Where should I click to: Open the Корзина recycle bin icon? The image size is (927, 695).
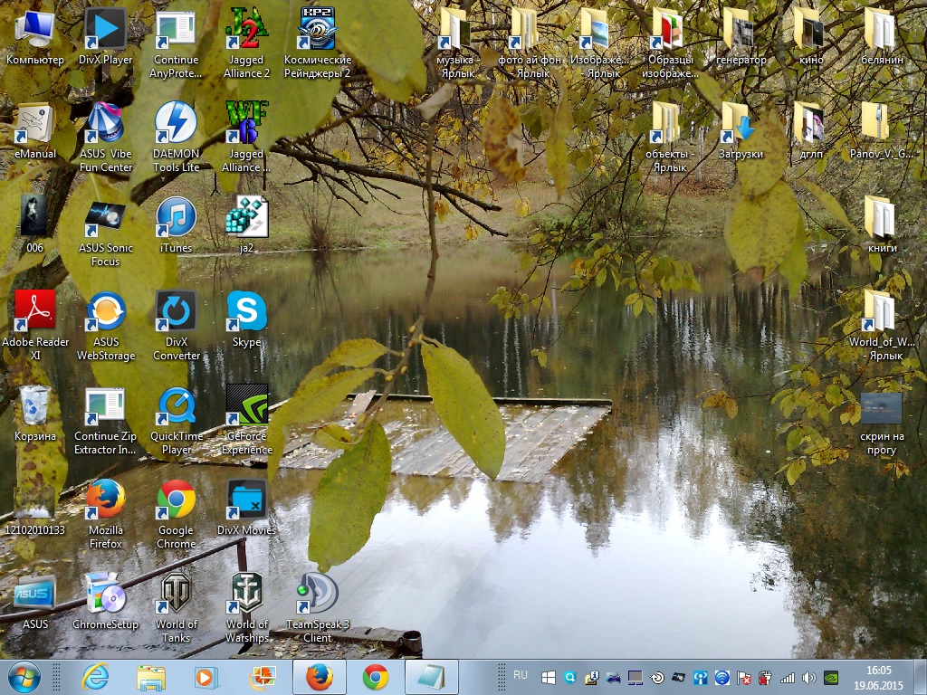pos(35,406)
